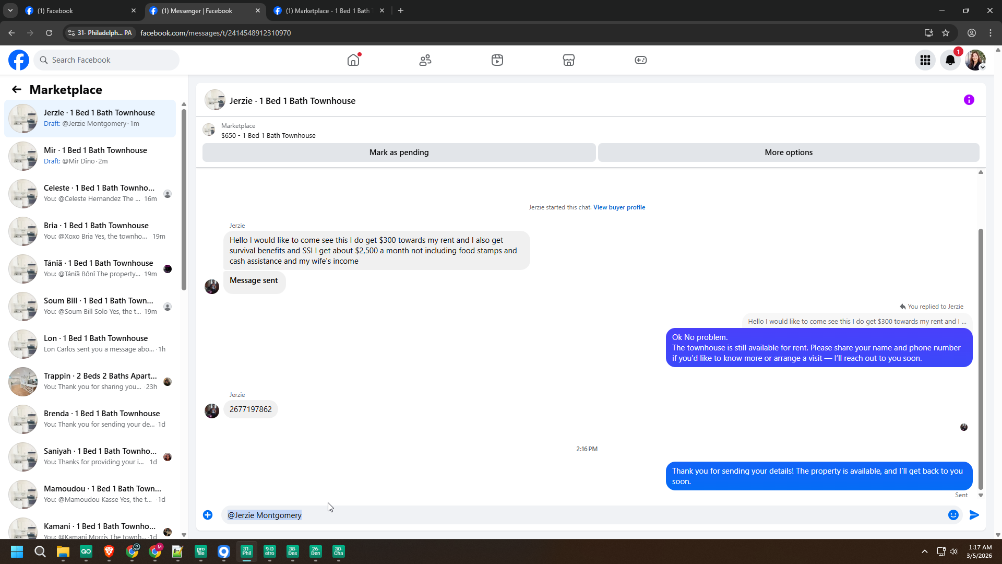Viewport: 1002px width, 564px height.
Task: Open the Mamoudou conversation
Action: click(x=90, y=494)
